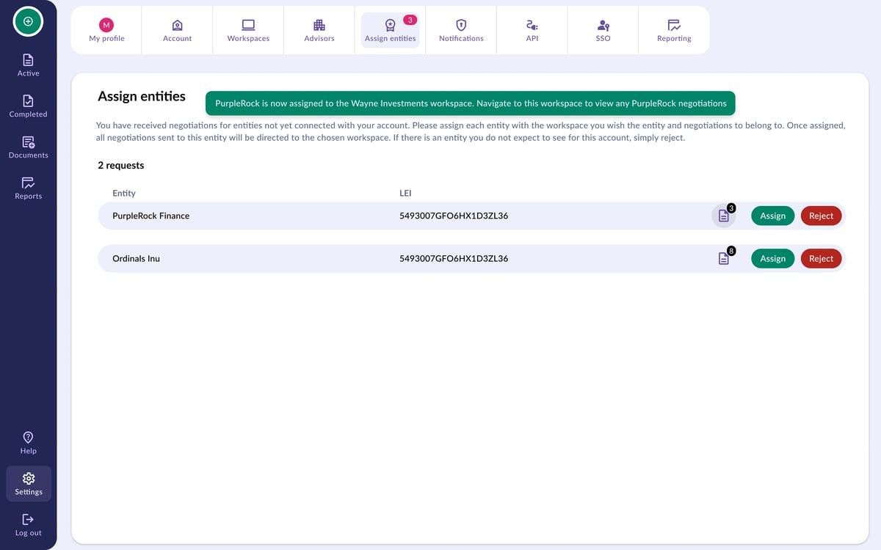Click the green PurpleRock assigned notification banner

coord(471,103)
